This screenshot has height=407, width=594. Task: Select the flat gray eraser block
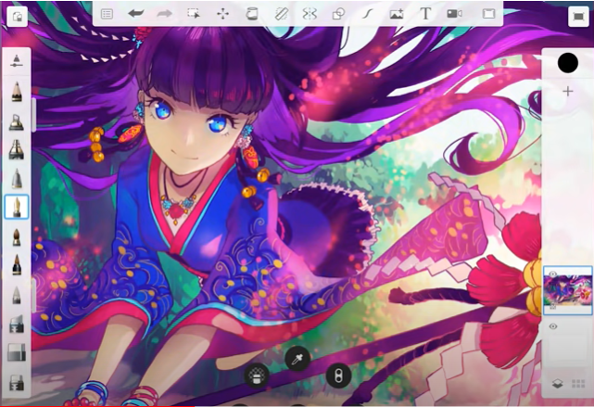coord(17,352)
